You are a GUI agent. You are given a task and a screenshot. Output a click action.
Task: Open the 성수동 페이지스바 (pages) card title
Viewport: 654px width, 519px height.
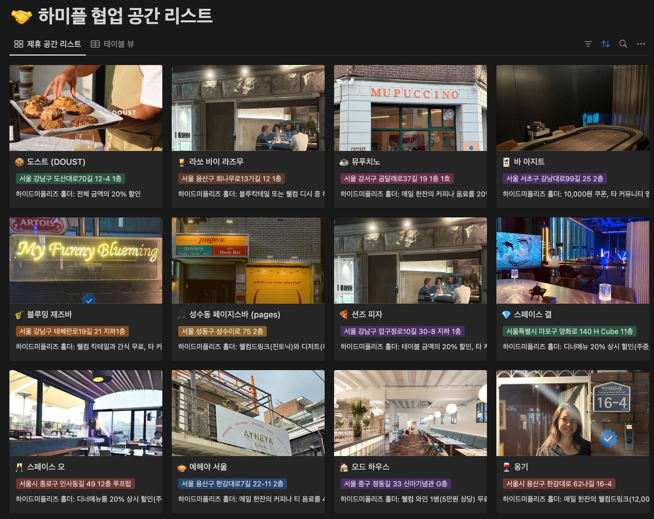(x=234, y=315)
